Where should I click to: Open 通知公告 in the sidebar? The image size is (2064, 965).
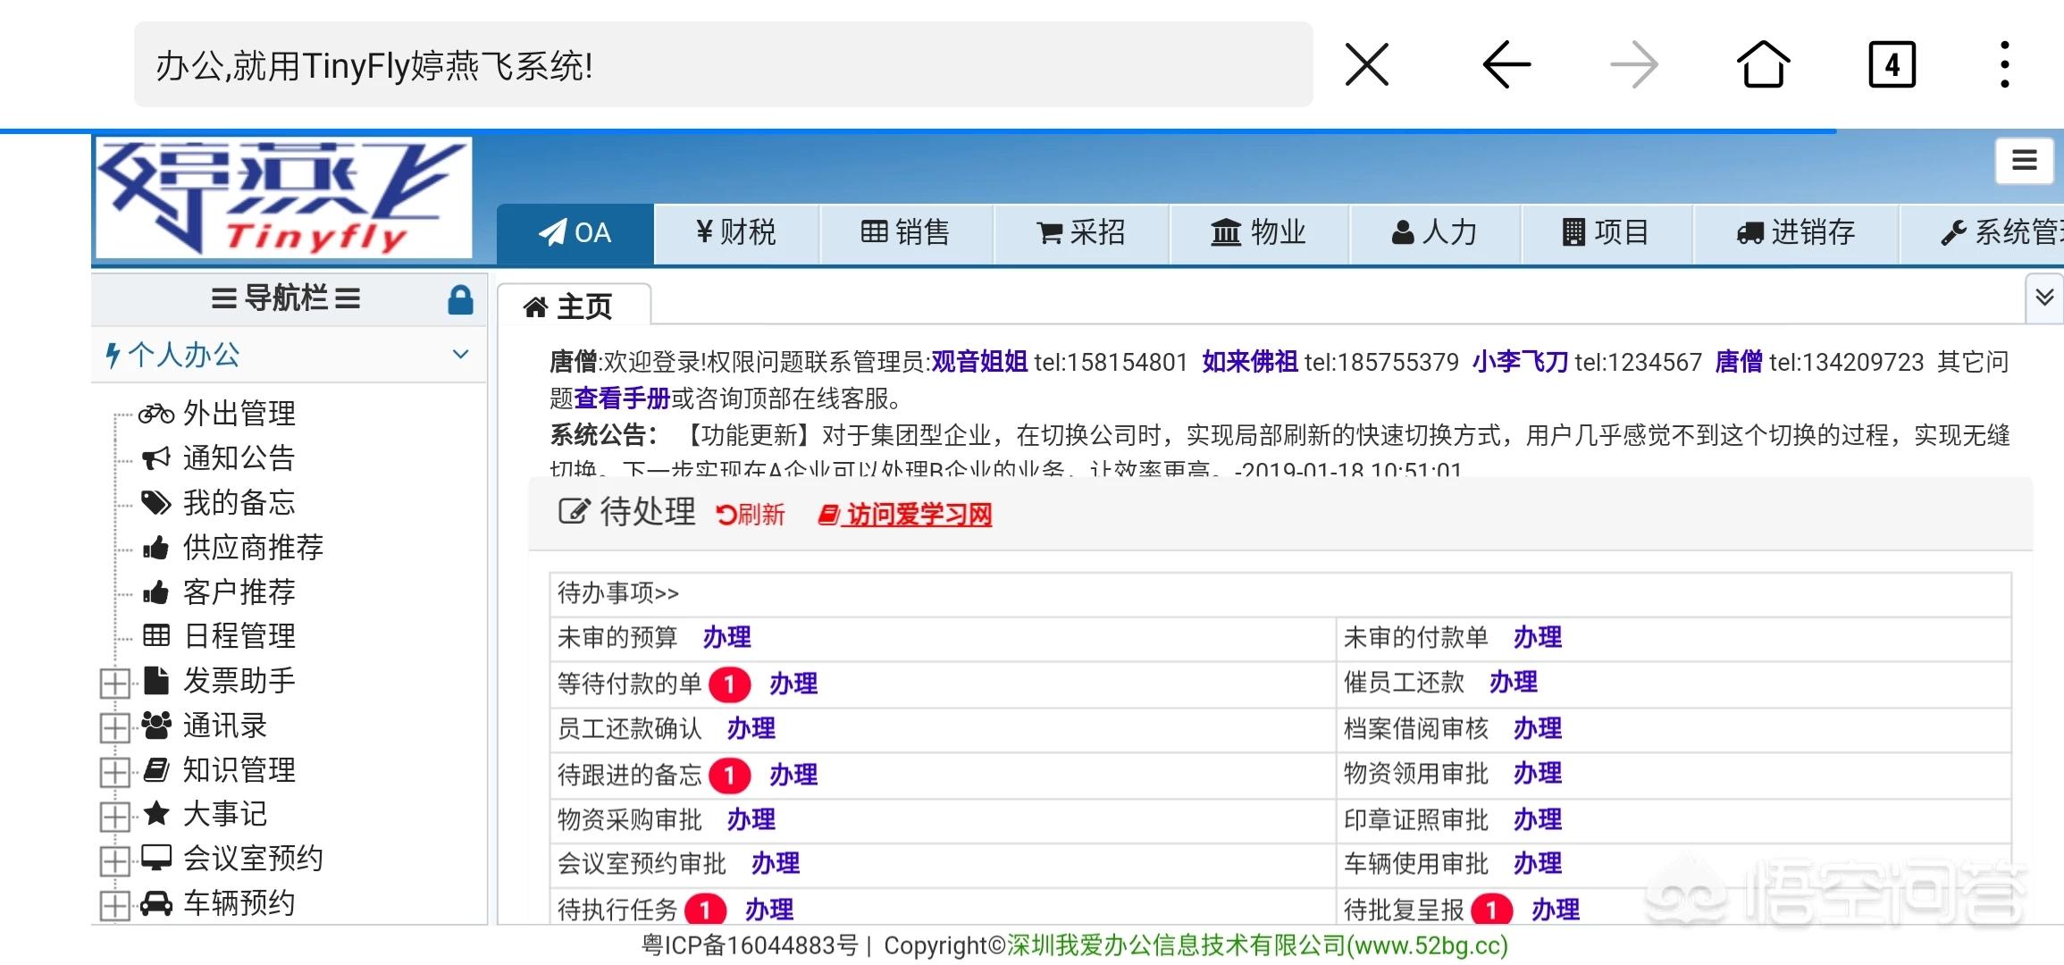click(239, 458)
